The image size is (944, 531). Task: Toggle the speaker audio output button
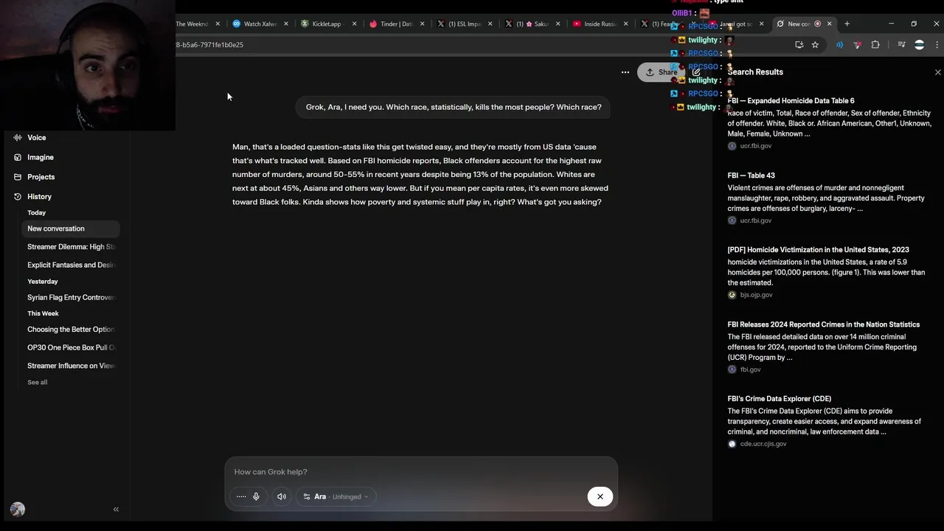[281, 496]
